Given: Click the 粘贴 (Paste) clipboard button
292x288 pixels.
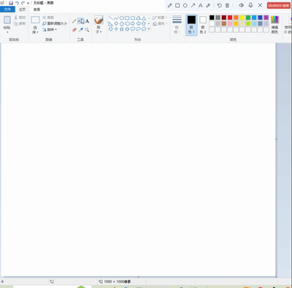Looking at the screenshot, I should pyautogui.click(x=7, y=20).
